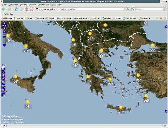The height and width of the screenshot is (128, 168).
Task: Open the Extras menu
Action: [x=53, y=5]
